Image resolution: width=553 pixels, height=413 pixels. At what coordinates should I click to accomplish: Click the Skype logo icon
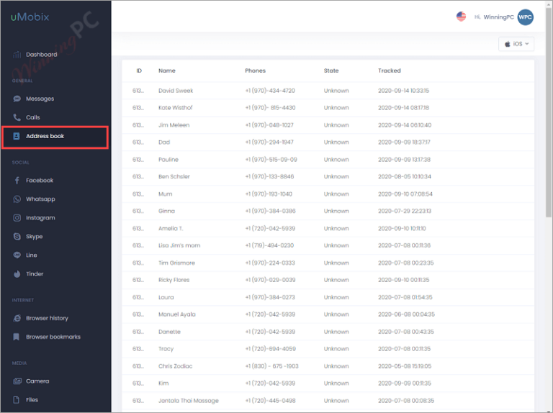[x=17, y=237]
